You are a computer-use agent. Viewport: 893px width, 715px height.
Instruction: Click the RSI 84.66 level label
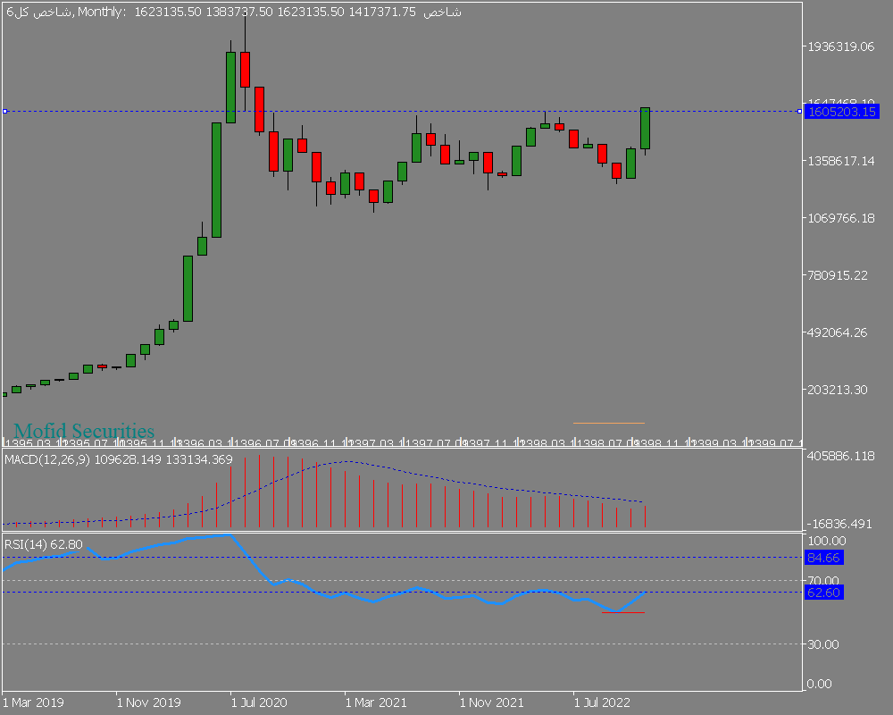click(824, 558)
